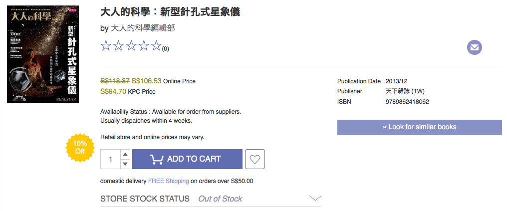Increase quantity with the up arrow
The width and height of the screenshot is (507, 211).
point(125,155)
